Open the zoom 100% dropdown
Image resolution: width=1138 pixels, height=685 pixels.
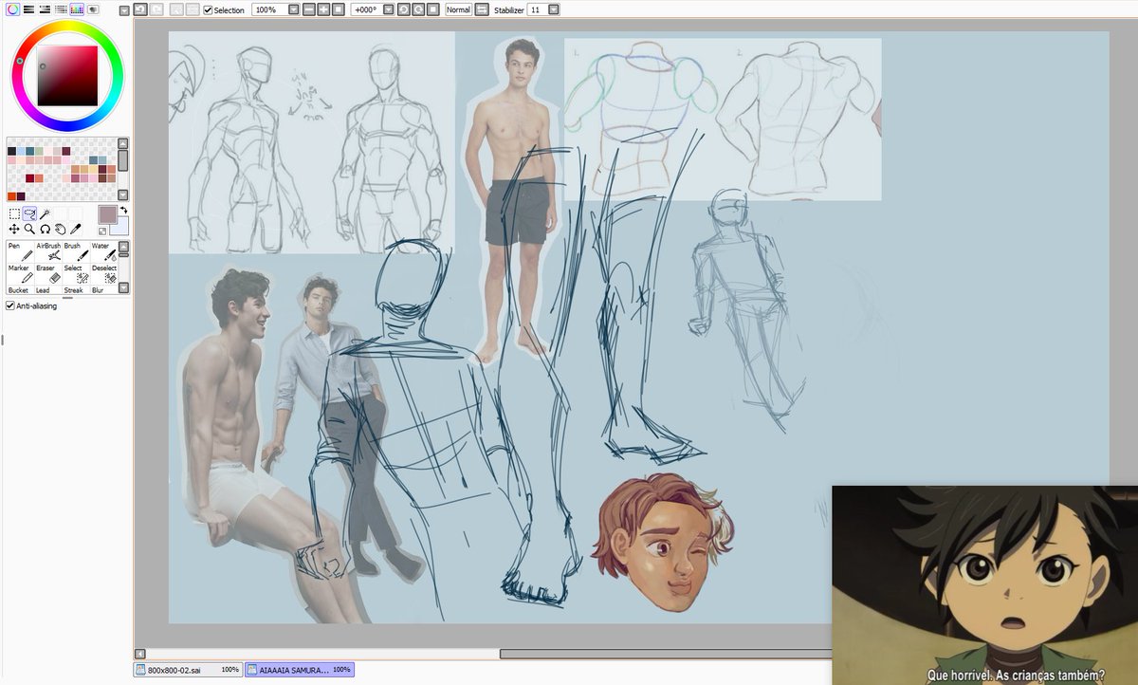click(x=293, y=9)
